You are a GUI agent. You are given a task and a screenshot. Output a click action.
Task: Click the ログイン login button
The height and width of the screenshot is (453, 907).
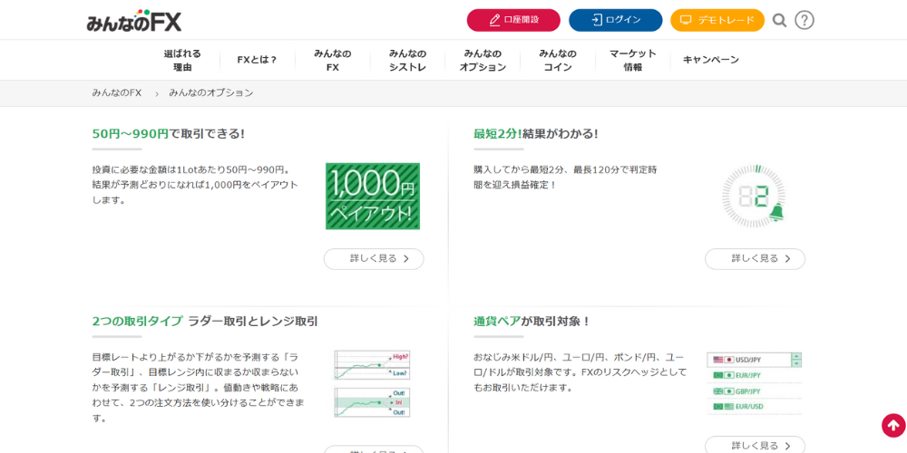(616, 20)
